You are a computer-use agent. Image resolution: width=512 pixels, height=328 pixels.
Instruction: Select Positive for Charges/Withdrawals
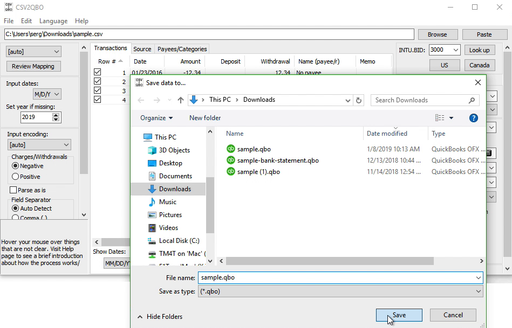coord(15,177)
